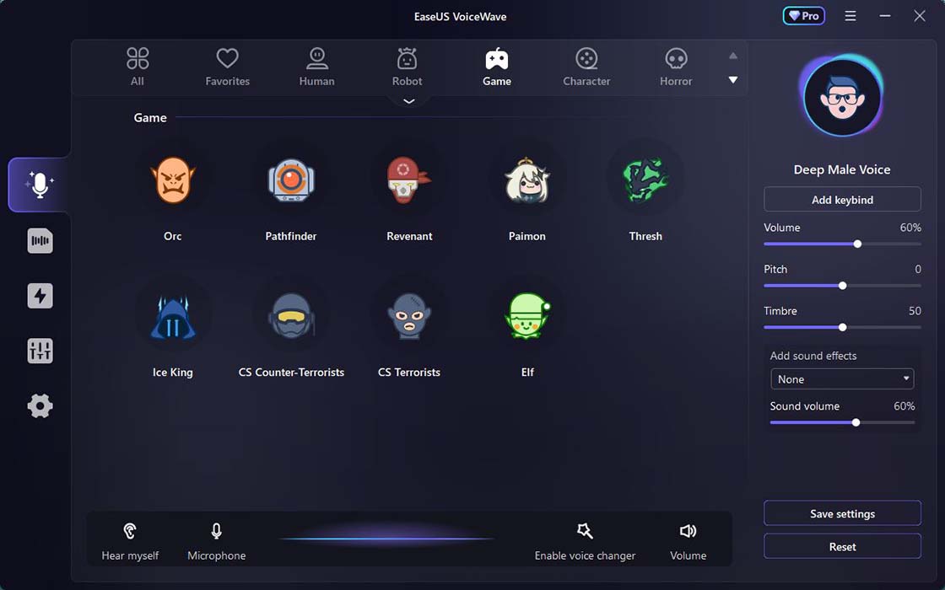Open the voice changer microphone panel in sidebar
Viewport: 945px width, 590px height.
tap(40, 185)
